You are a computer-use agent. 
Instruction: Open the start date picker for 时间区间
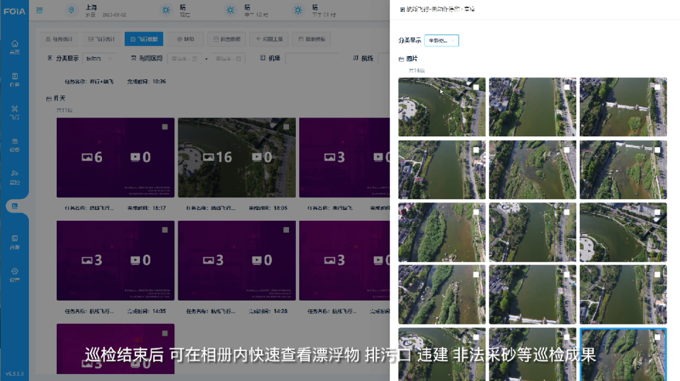tap(184, 58)
